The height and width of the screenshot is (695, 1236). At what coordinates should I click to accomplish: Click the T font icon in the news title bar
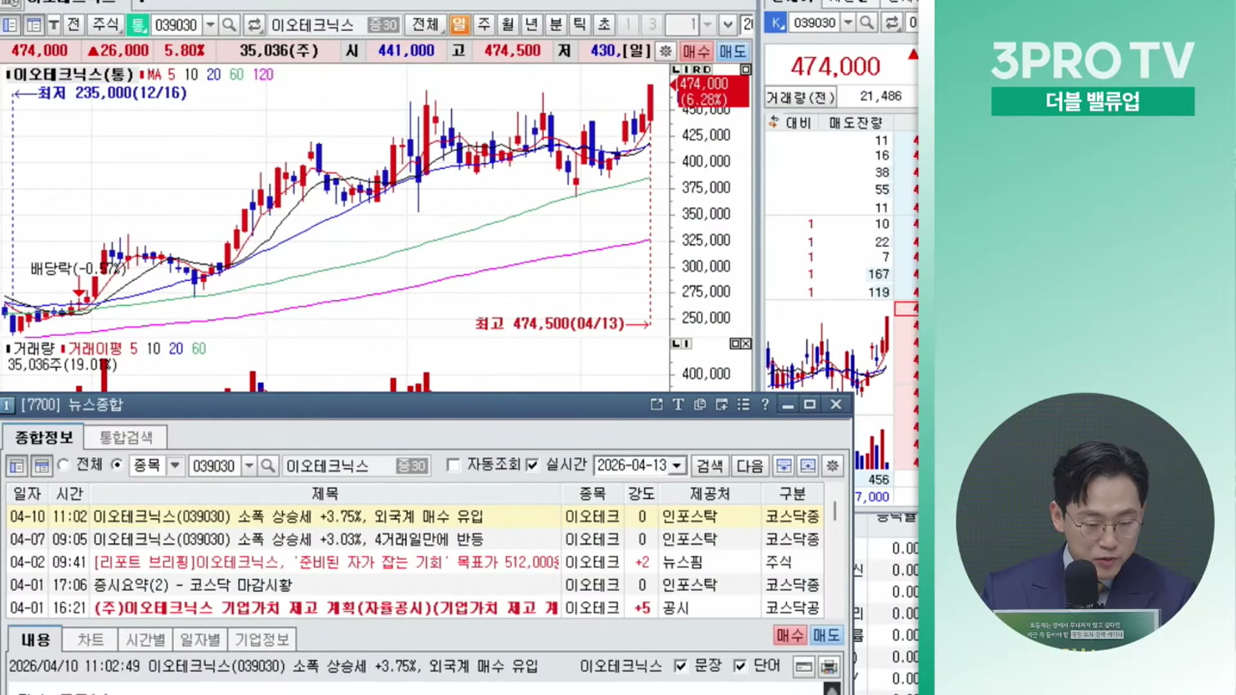click(x=678, y=404)
